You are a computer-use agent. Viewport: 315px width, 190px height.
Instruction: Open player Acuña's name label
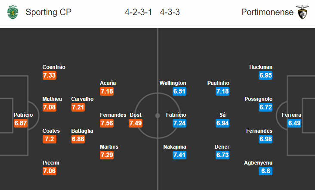point(108,83)
